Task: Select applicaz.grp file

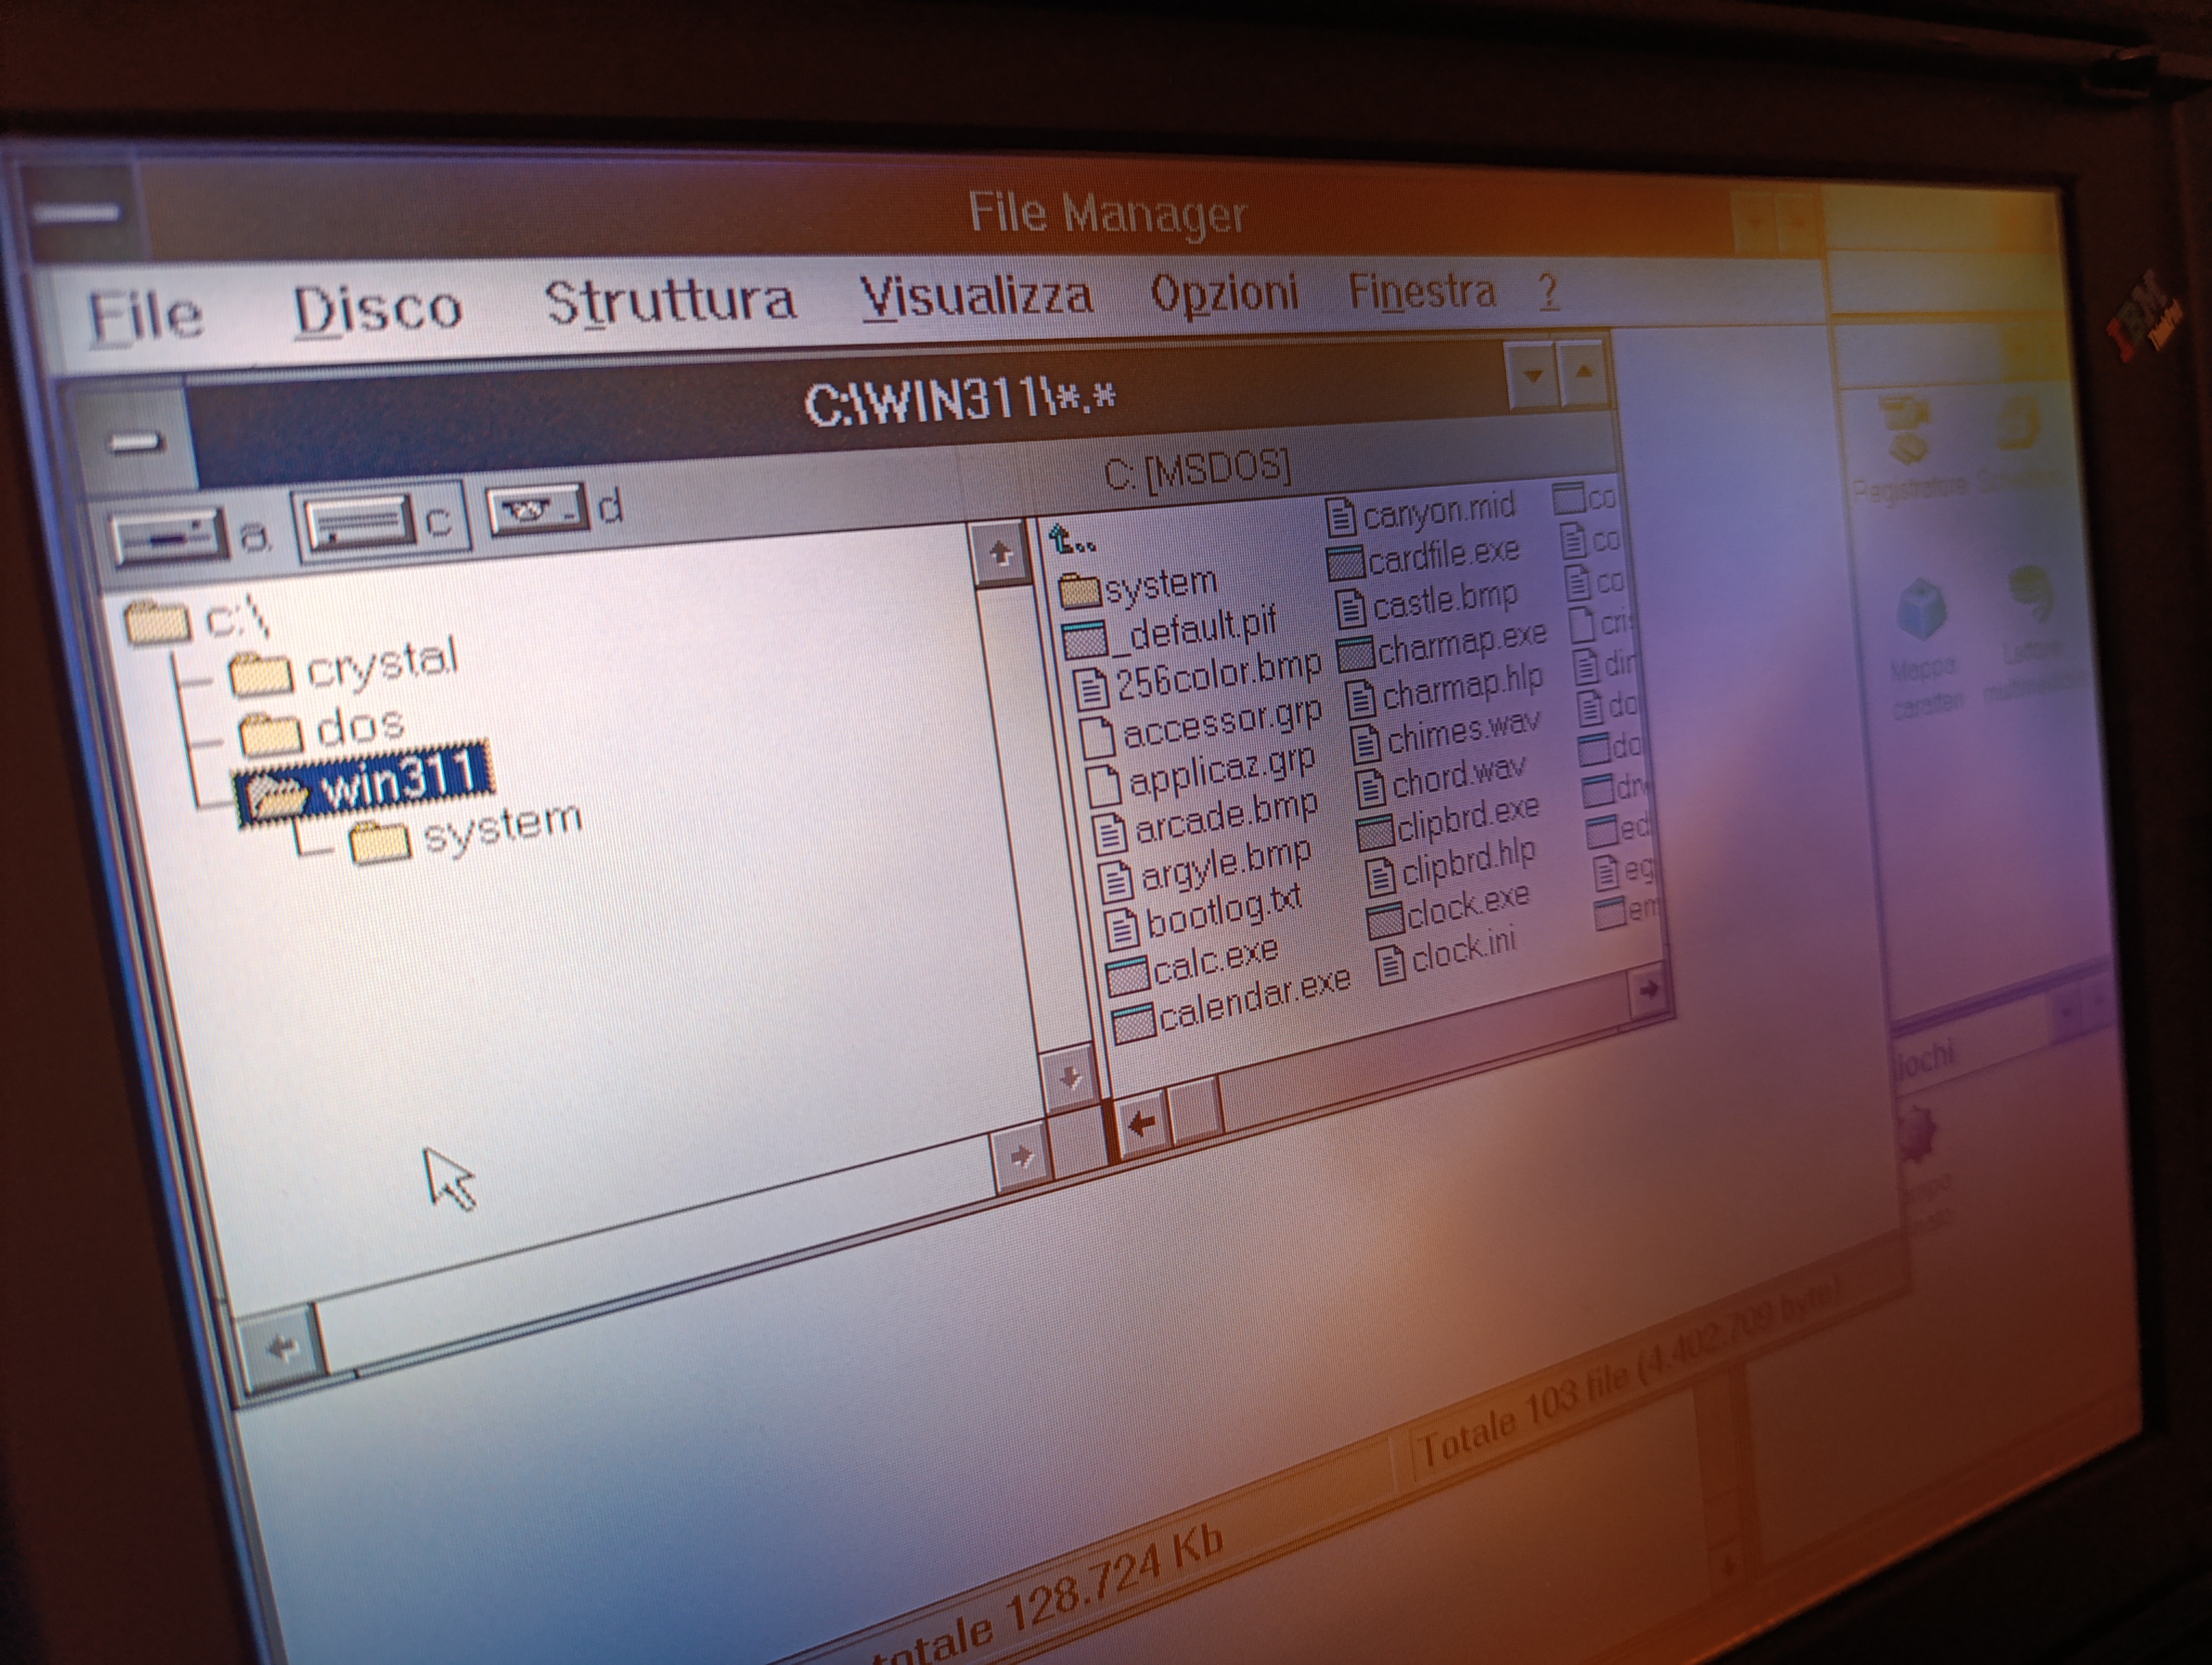Action: pos(1201,776)
